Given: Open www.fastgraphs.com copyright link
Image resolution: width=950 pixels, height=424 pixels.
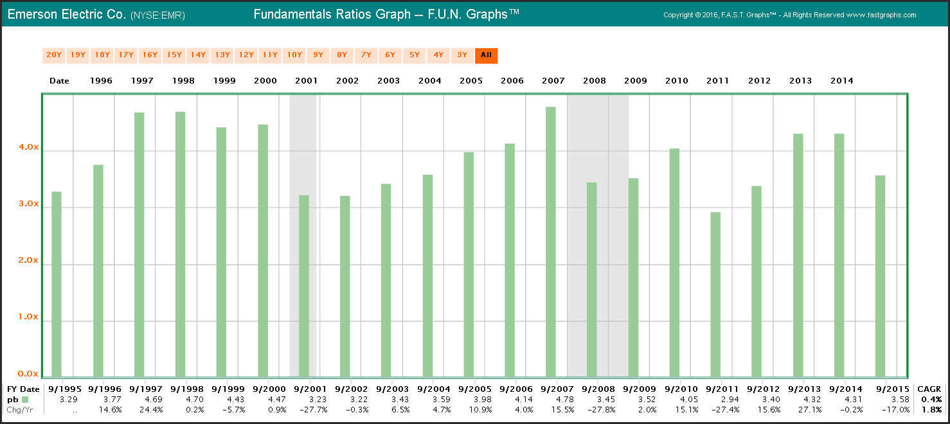Looking at the screenshot, I should (x=881, y=15).
